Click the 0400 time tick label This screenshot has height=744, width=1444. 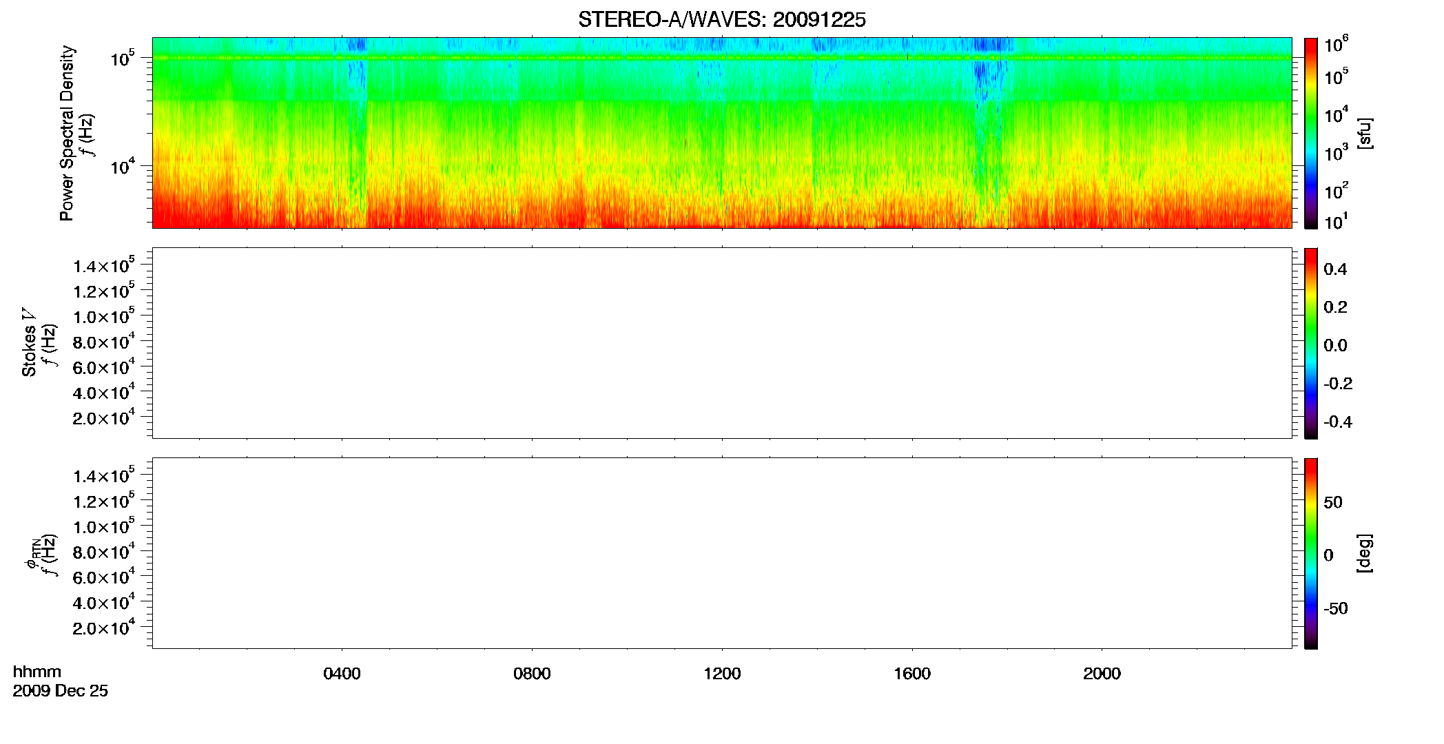tap(342, 674)
